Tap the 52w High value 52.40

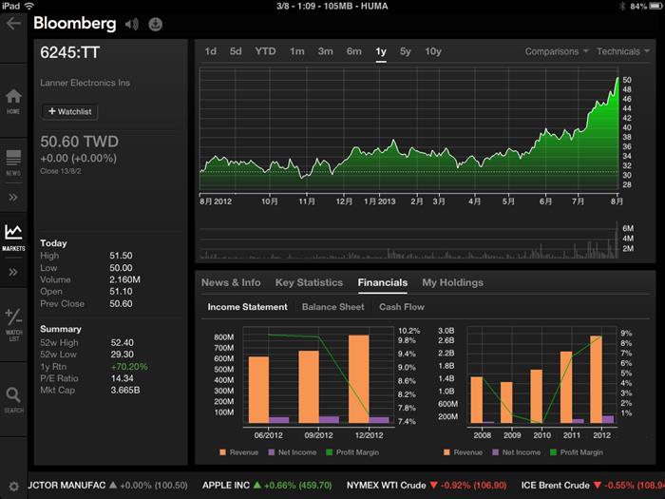[123, 342]
